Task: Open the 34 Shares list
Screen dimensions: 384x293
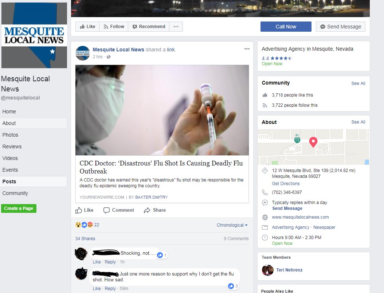Action: point(85,239)
